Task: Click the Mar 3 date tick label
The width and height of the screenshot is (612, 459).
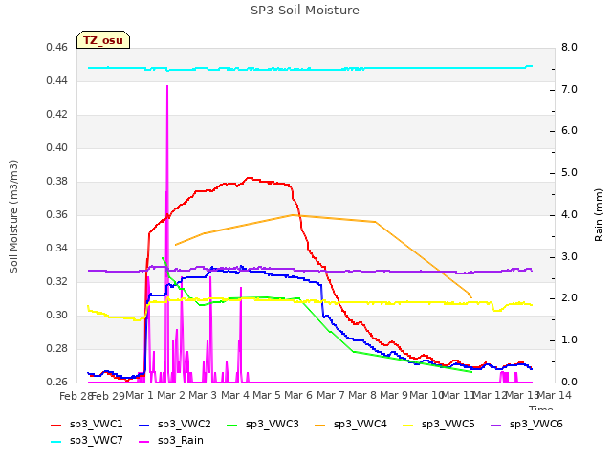Action: pyautogui.click(x=203, y=395)
